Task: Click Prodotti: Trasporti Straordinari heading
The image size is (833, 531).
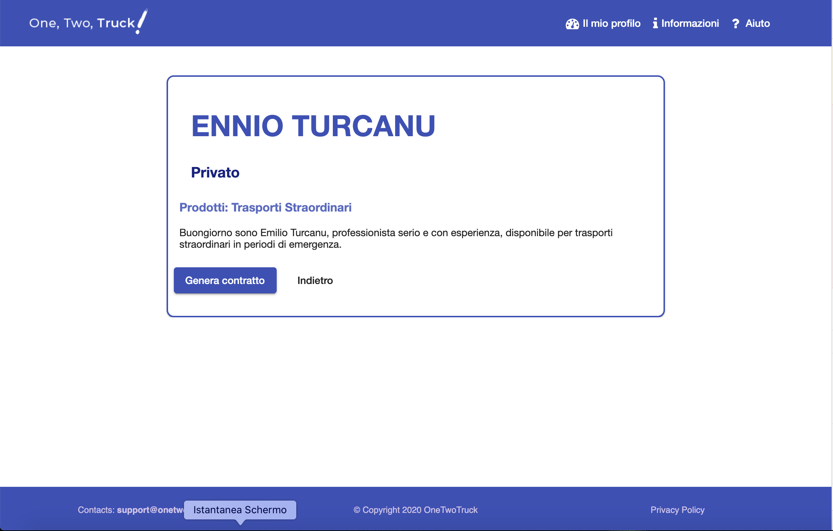Action: (x=265, y=207)
